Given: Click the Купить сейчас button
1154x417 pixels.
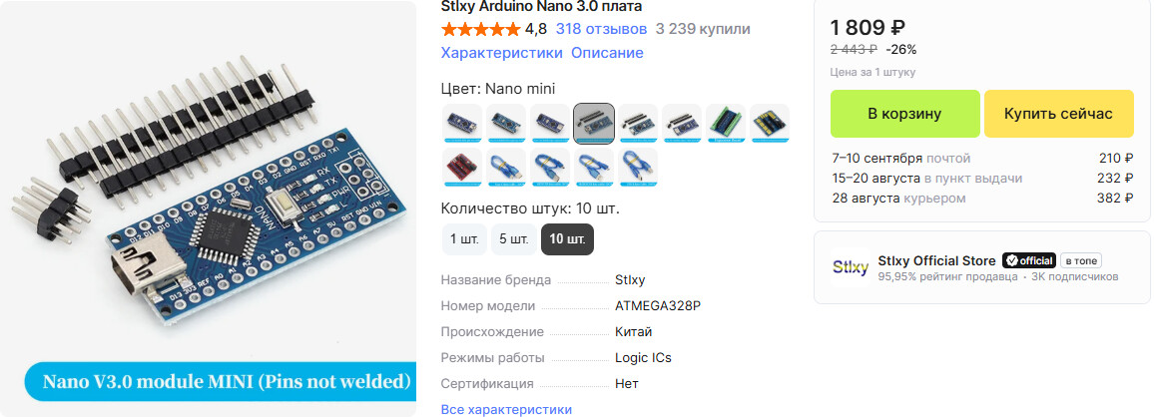Looking at the screenshot, I should click(x=1058, y=114).
